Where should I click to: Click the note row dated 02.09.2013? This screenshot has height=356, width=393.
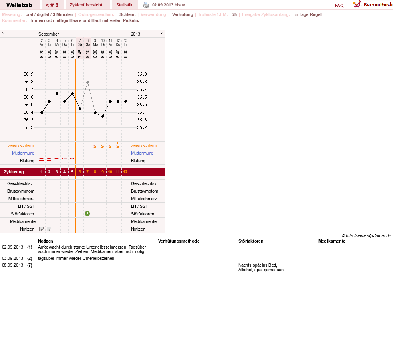click(x=196, y=249)
